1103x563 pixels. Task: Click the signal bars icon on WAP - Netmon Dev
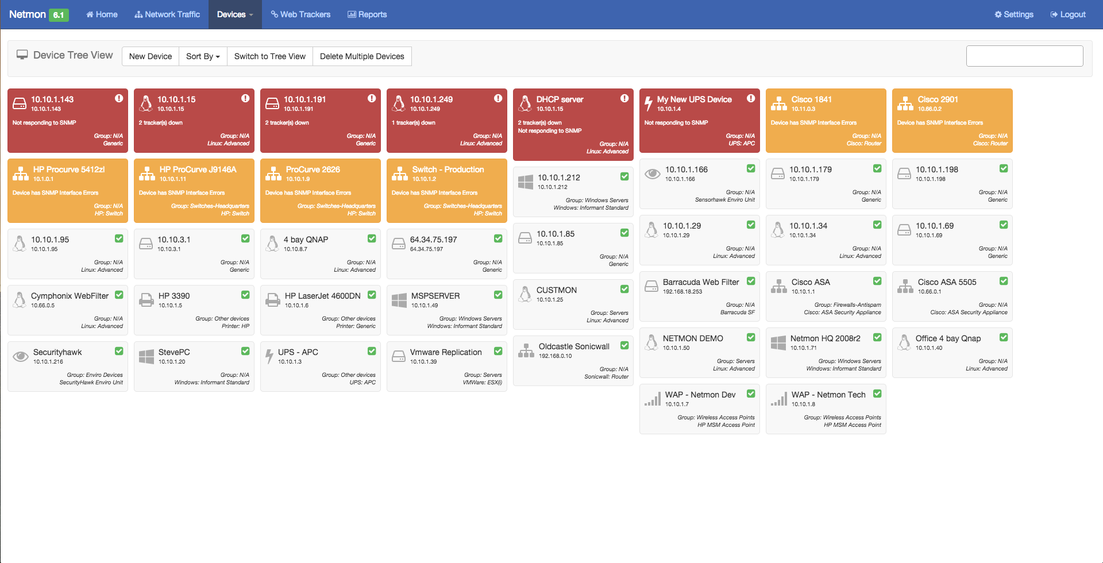(652, 399)
